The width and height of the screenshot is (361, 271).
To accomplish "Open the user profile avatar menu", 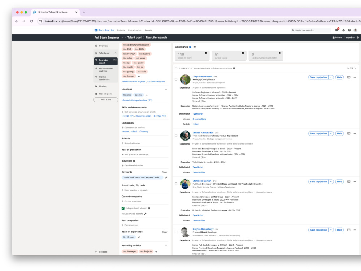I will click(x=355, y=30).
